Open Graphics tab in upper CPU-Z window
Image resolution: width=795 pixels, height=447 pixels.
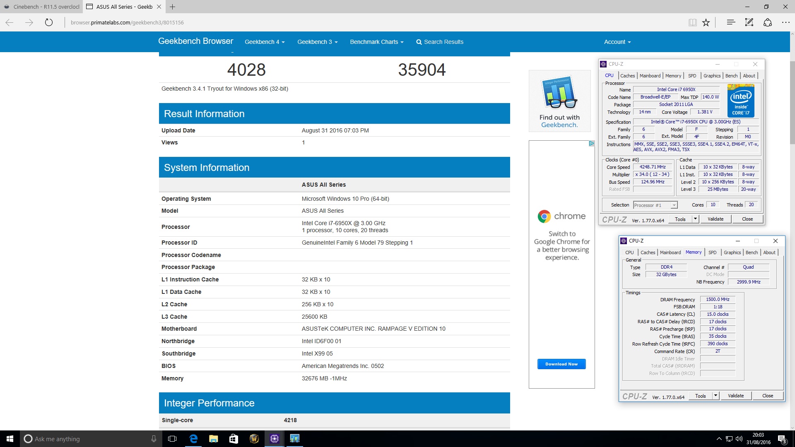(712, 76)
